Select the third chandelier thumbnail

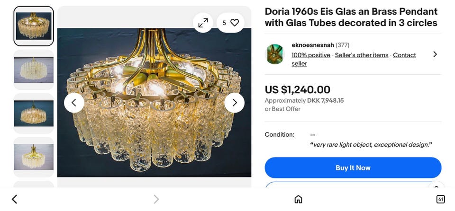(34, 114)
